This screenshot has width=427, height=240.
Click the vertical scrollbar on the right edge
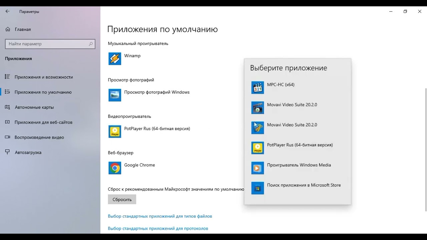point(426,149)
